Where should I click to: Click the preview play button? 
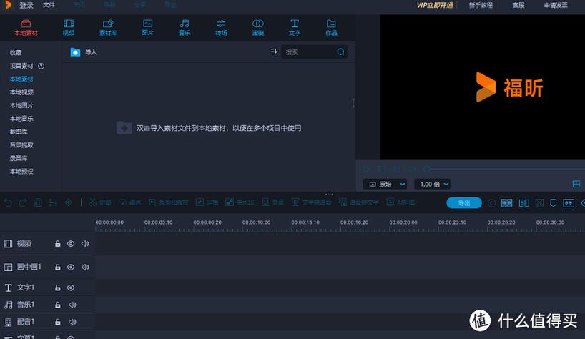click(366, 169)
